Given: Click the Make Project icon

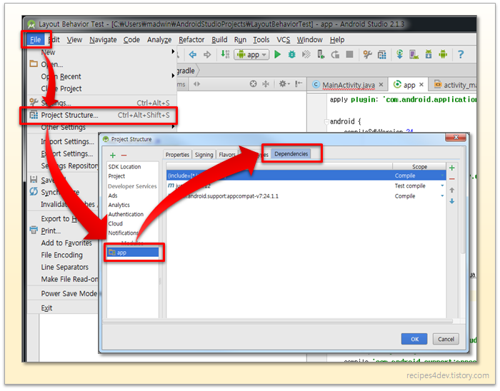Looking at the screenshot, I should coord(225,54).
